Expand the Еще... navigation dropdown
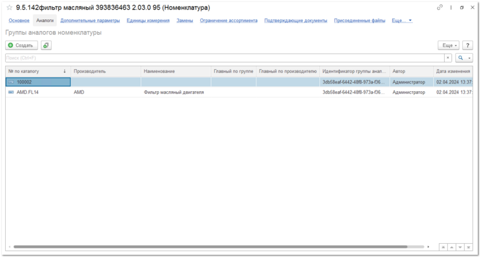Screen dimensions: 481x258 click(x=402, y=21)
